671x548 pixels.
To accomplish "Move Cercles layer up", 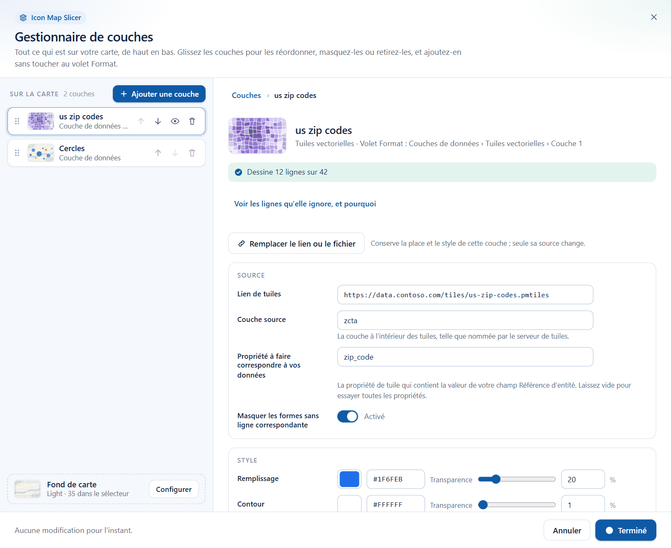I will (158, 153).
